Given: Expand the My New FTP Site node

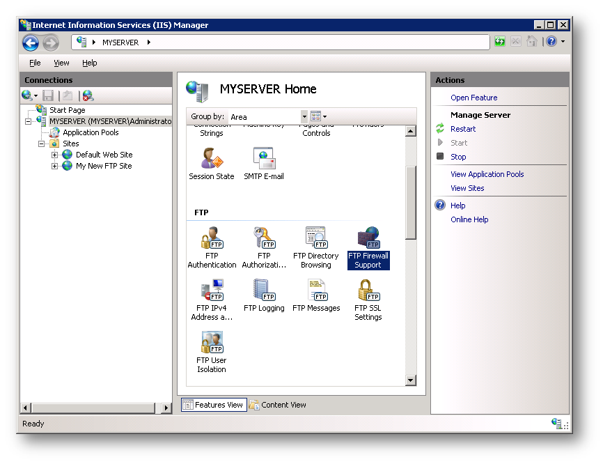Looking at the screenshot, I should tap(54, 166).
